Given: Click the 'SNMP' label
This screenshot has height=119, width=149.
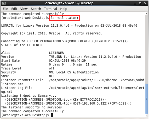Looking at the screenshot, I should point(5,76).
